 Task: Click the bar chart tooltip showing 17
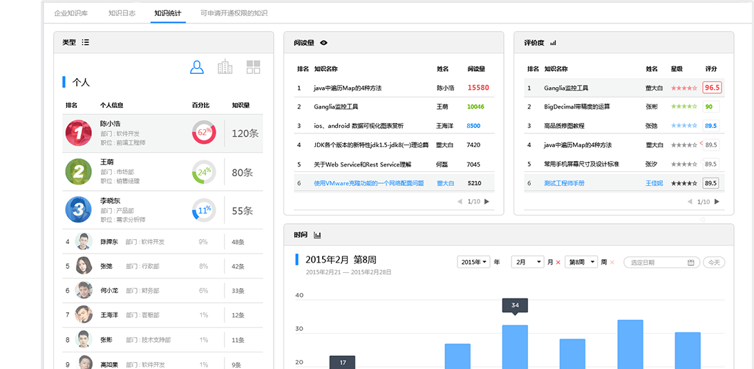pyautogui.click(x=342, y=363)
